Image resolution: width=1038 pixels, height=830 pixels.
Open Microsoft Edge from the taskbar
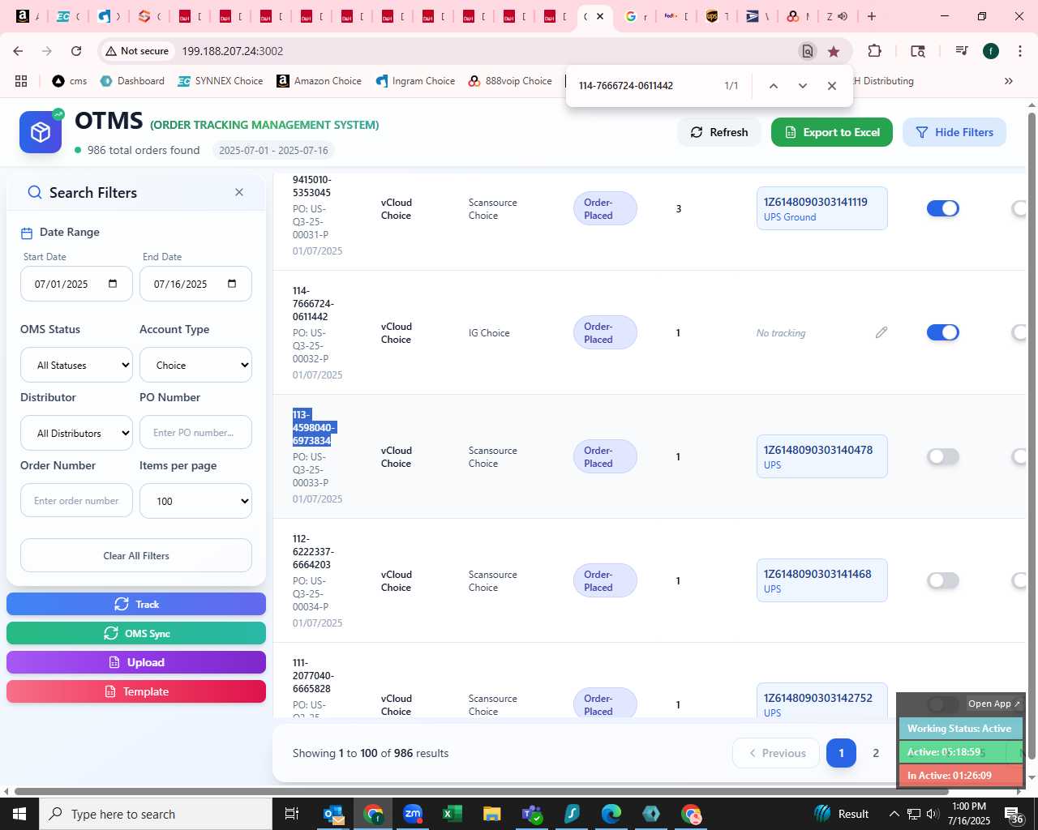[x=611, y=814]
